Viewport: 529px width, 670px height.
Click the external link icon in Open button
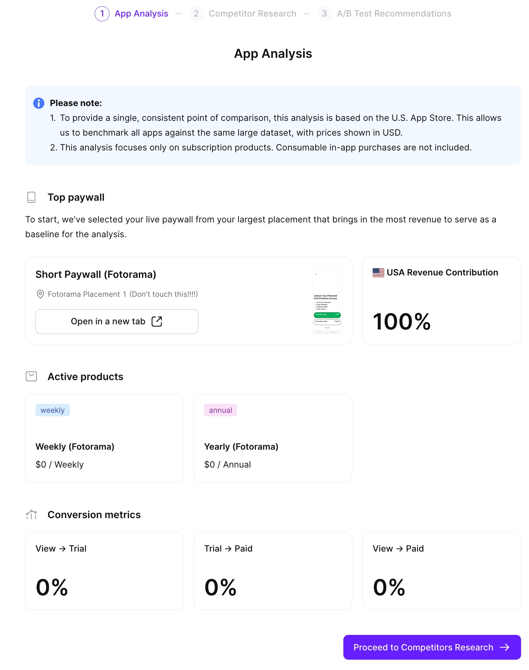pos(157,321)
